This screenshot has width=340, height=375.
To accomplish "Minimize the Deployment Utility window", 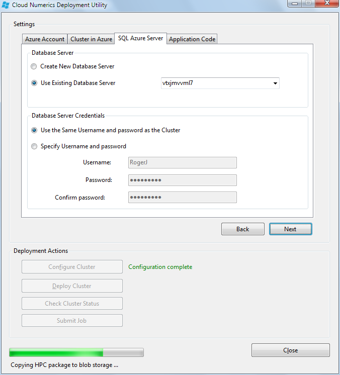I will coord(295,4).
